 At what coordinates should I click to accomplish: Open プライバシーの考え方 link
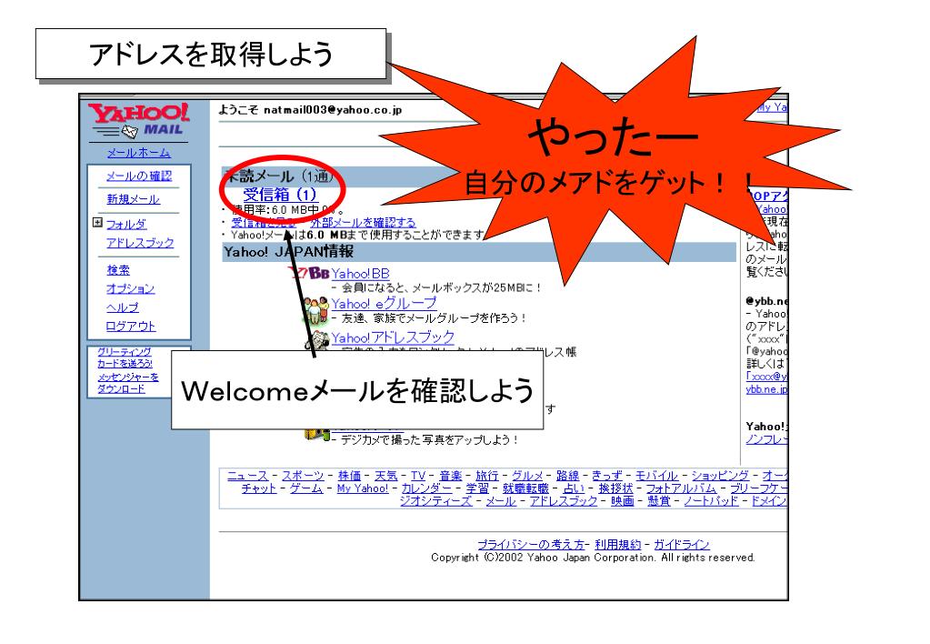(x=531, y=544)
